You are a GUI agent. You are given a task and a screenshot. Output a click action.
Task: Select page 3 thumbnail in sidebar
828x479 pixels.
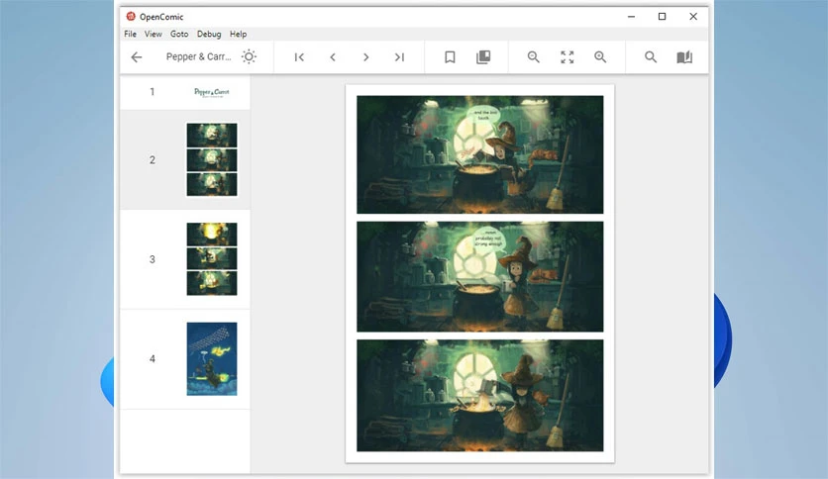[212, 259]
